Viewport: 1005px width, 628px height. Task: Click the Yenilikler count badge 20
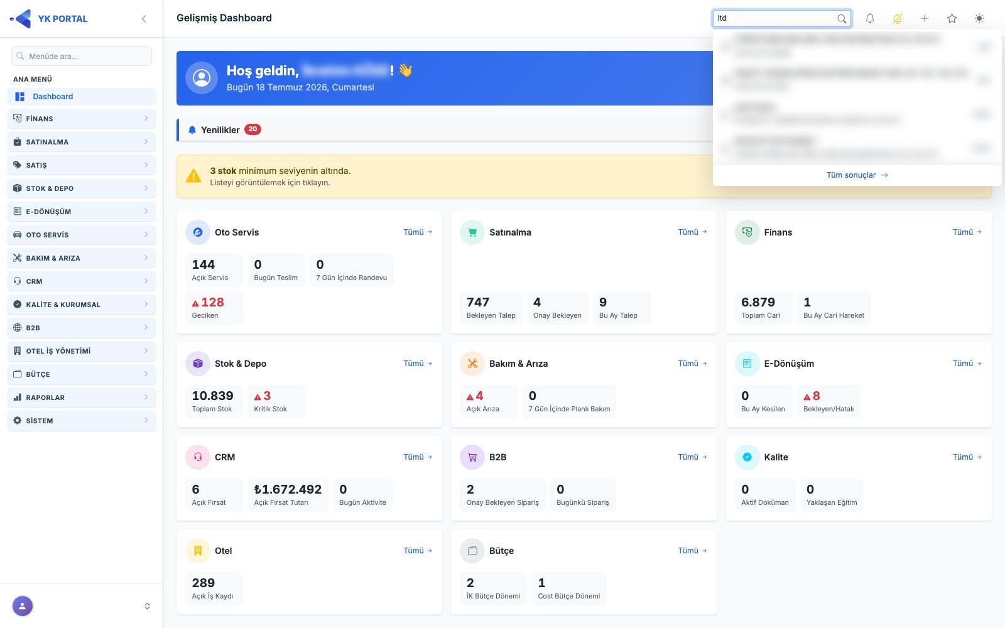point(253,129)
